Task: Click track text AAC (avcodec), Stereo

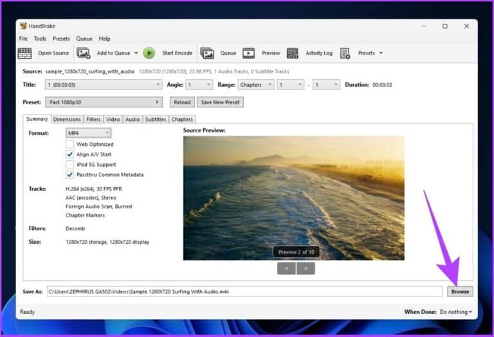Action: [x=91, y=198]
